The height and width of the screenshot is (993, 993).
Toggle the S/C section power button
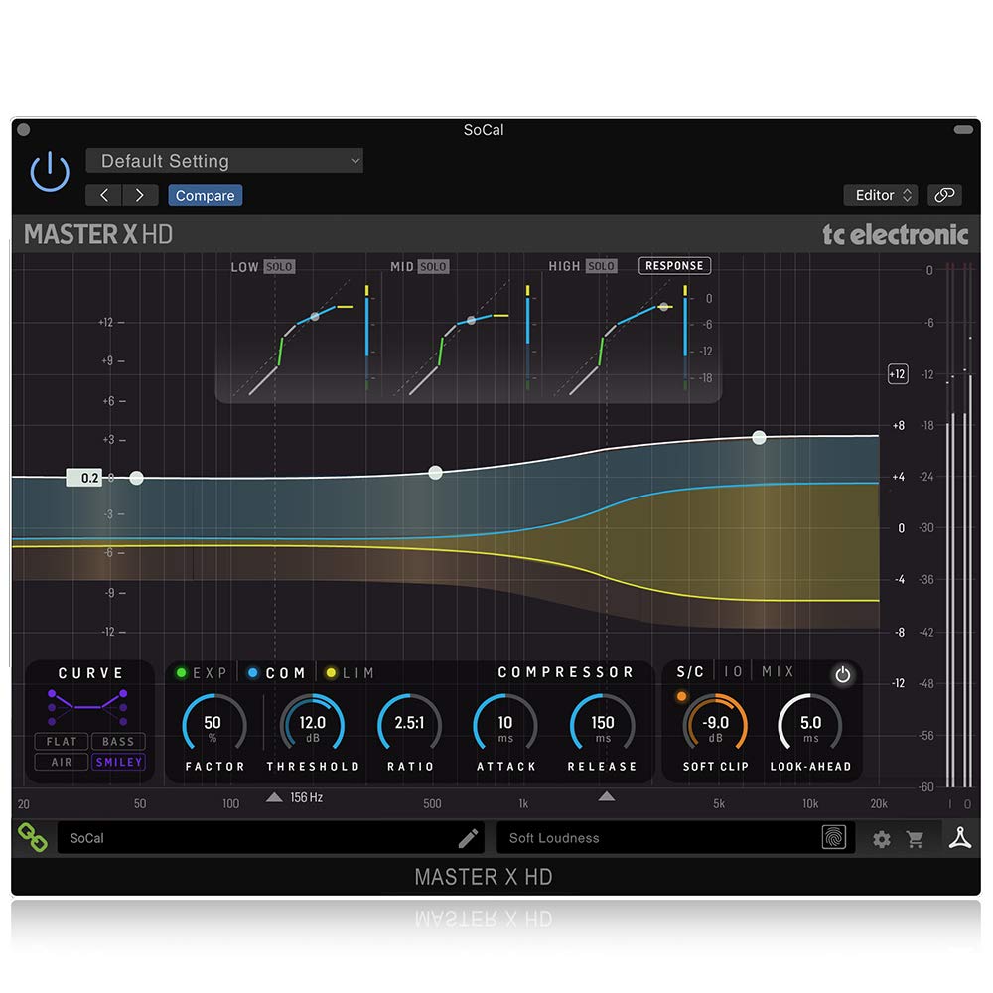(842, 675)
